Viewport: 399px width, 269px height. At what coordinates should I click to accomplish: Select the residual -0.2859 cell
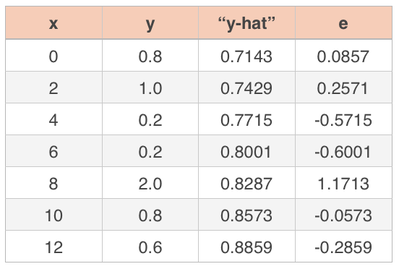coord(343,247)
